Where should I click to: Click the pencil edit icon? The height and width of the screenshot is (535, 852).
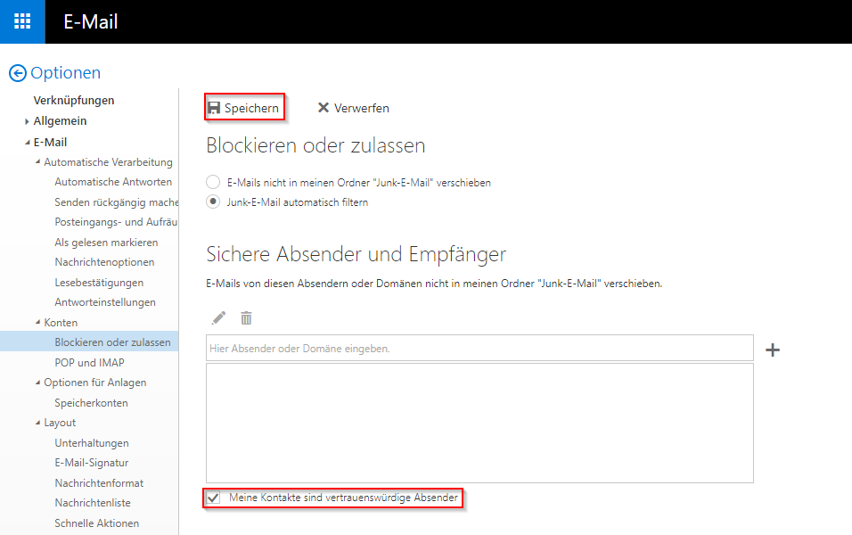(x=218, y=318)
